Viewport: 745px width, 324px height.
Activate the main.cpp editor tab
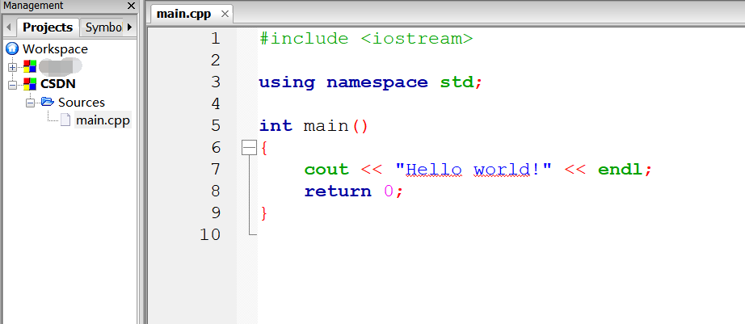tap(184, 14)
